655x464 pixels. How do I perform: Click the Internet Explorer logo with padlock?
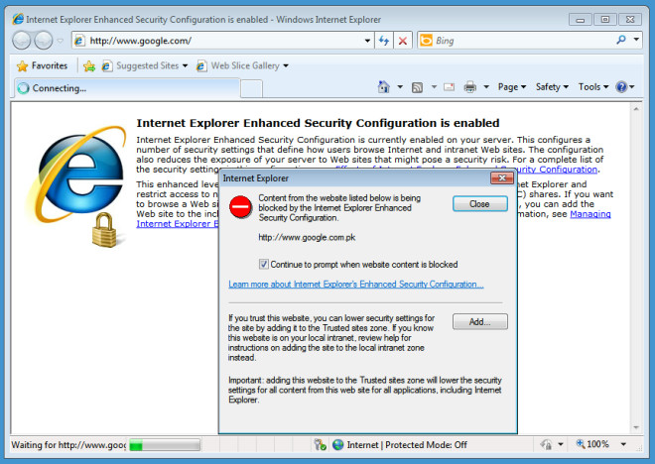[x=77, y=185]
